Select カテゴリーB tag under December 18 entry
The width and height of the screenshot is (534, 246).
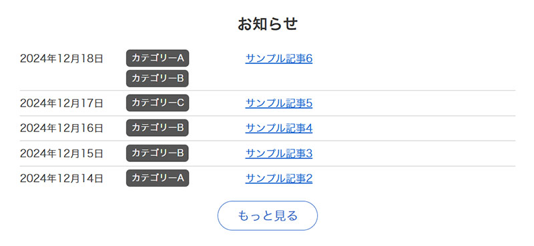pos(158,78)
